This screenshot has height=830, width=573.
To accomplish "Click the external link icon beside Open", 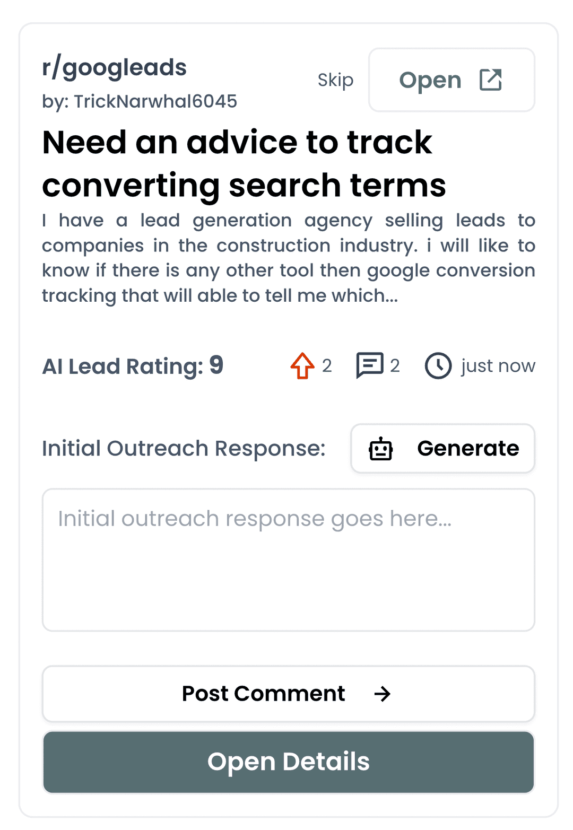I will [490, 80].
